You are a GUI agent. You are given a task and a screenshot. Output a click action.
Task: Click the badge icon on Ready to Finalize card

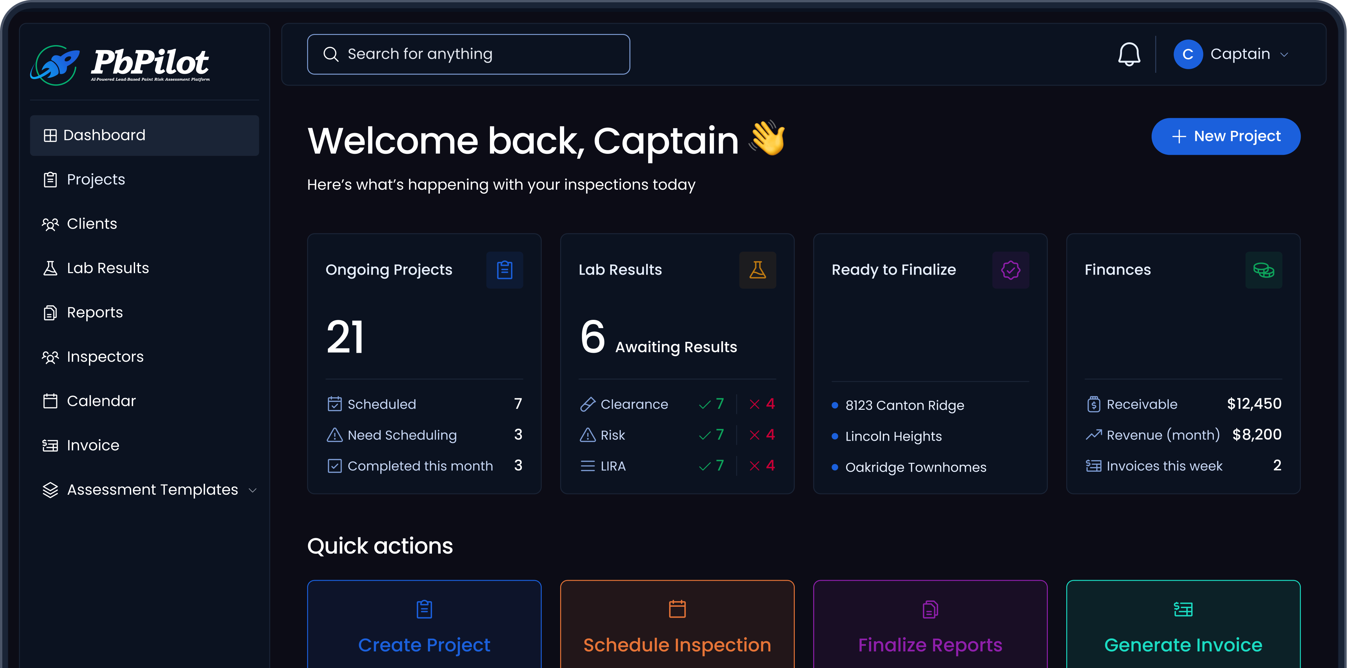1010,270
